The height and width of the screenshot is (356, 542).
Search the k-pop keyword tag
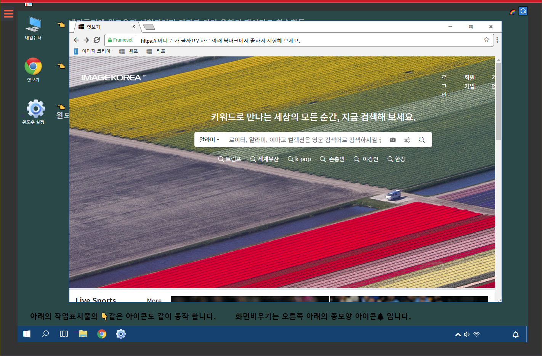point(299,159)
